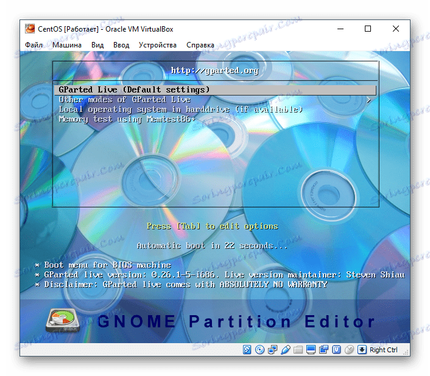Screen dimensions: 430x376
Task: Click the Boot menu for BIOS machine line
Action: click(103, 265)
